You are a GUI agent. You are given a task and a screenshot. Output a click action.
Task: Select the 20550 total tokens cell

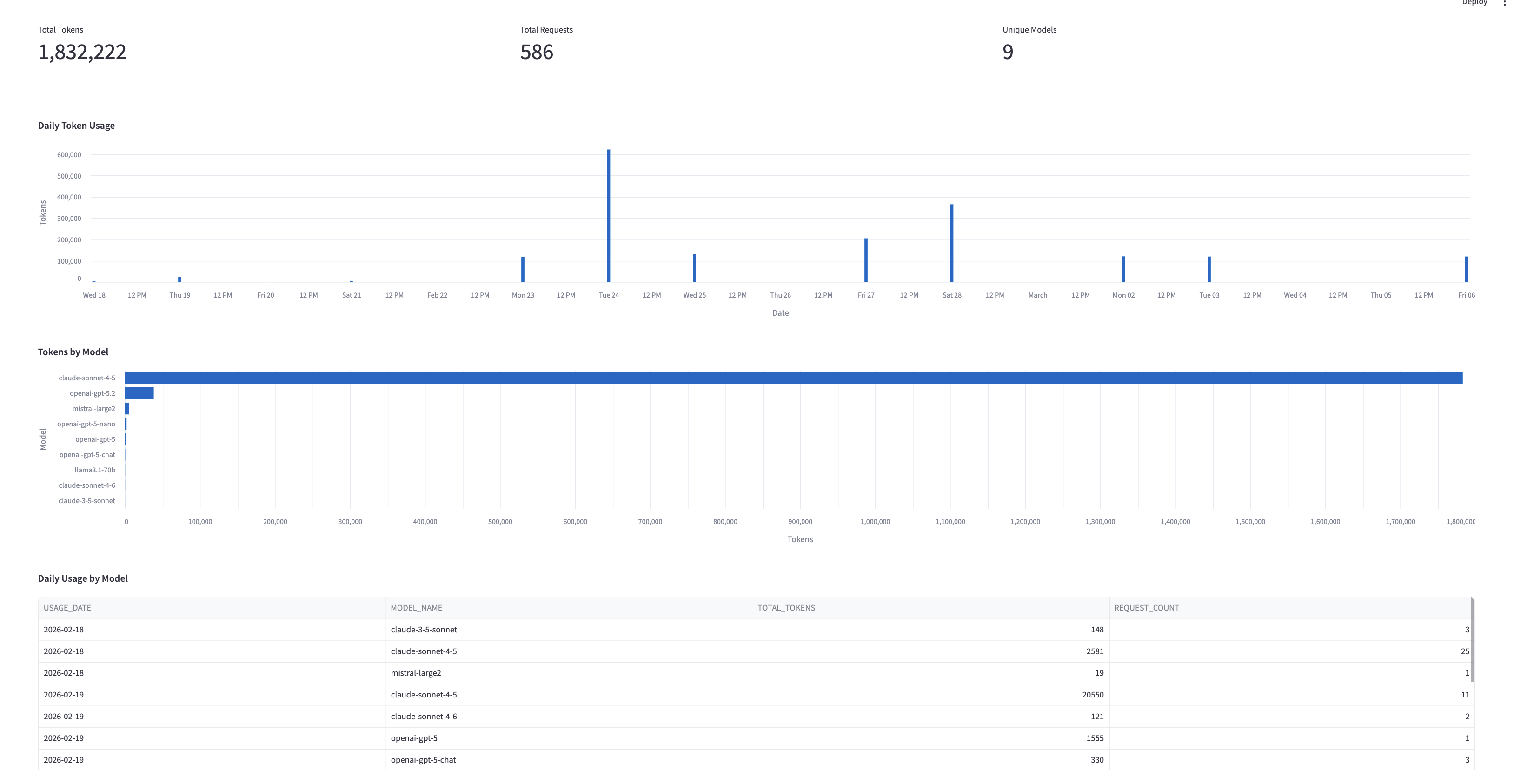(x=1092, y=695)
